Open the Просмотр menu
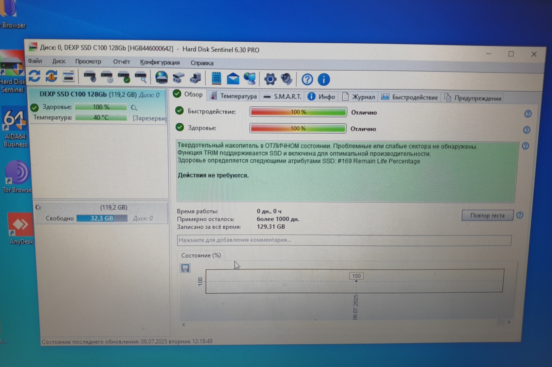The image size is (552, 367). [x=88, y=62]
